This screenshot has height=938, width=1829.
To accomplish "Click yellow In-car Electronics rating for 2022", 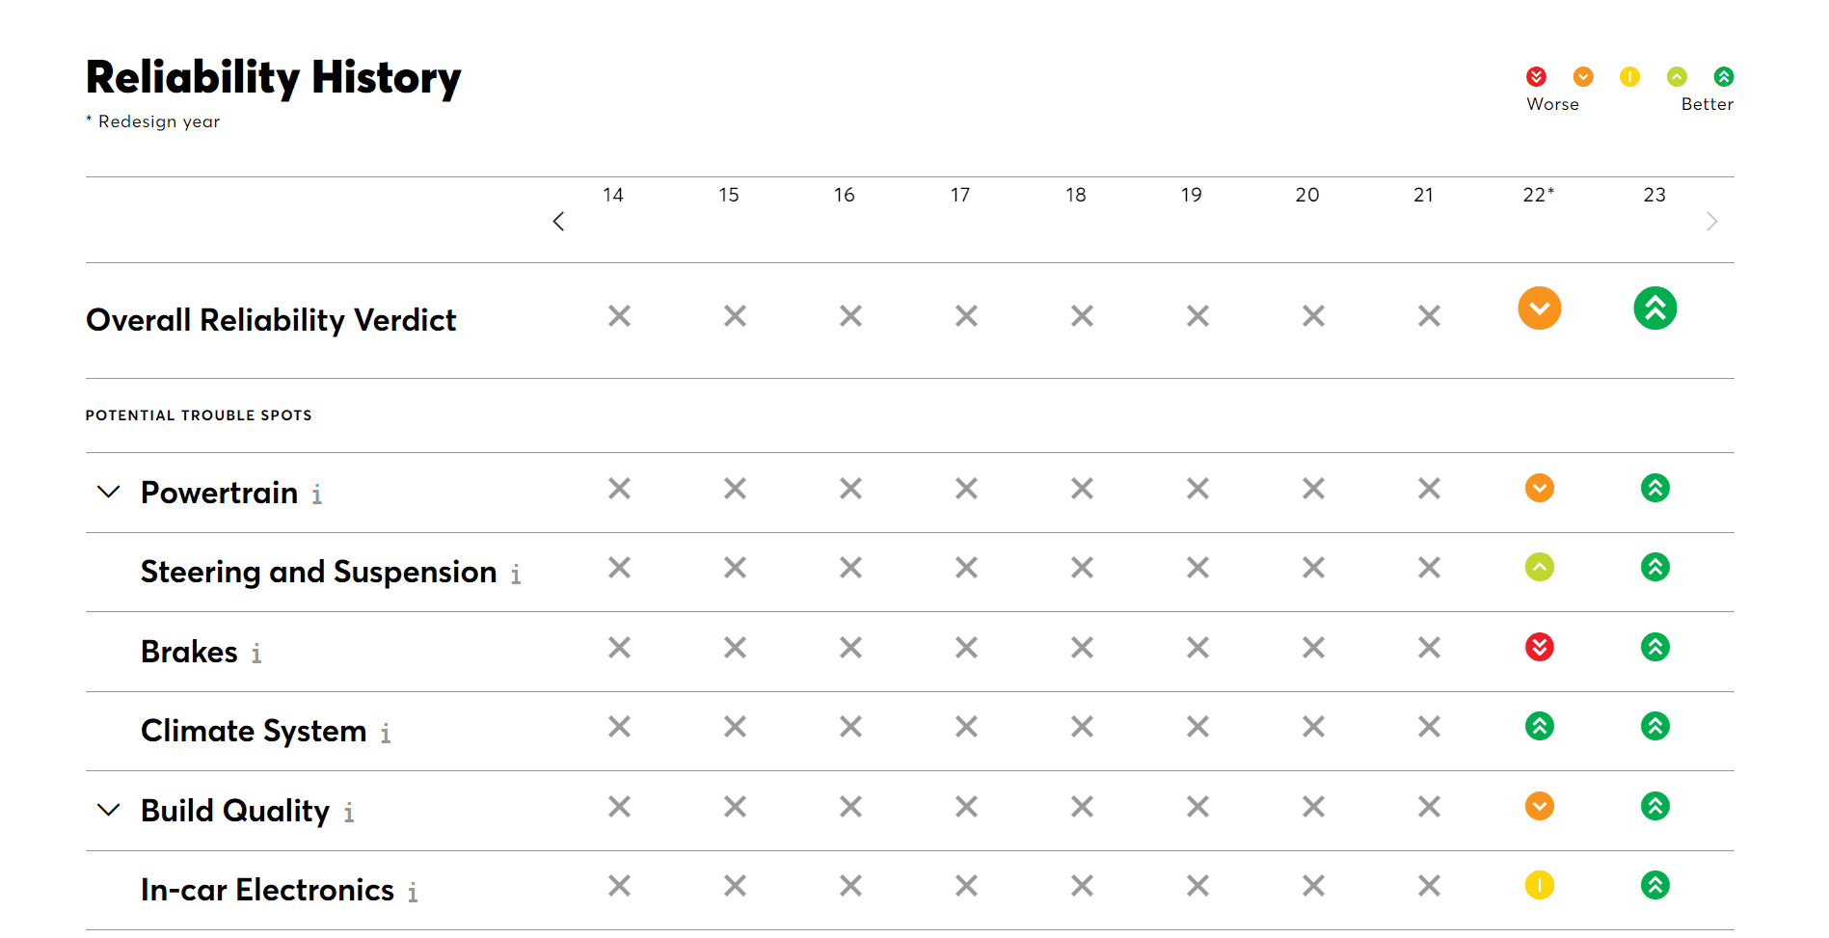I will (x=1539, y=885).
